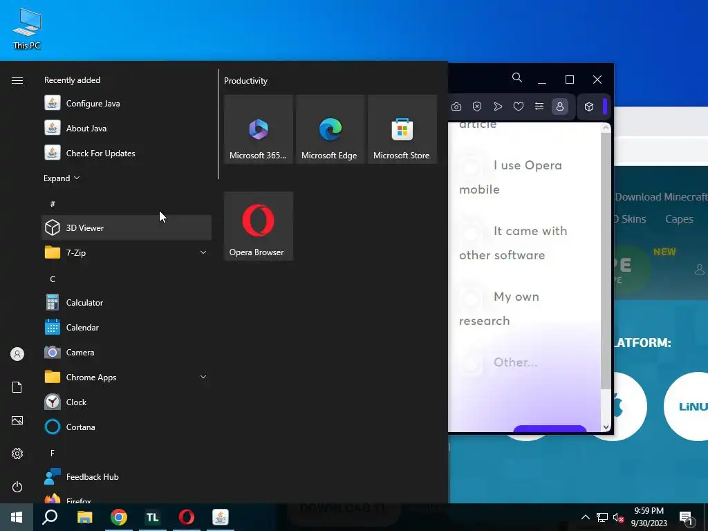Select 'I use Opera mobile' option
708x531 pixels.
tap(510, 178)
